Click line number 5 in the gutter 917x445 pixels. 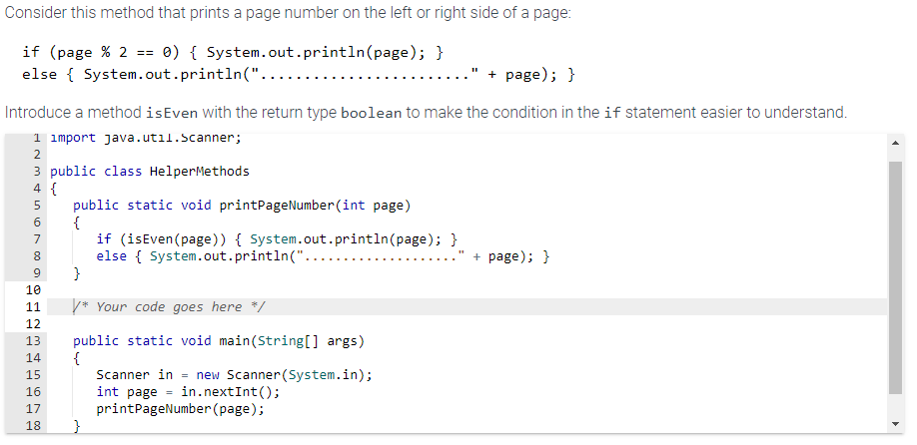[x=37, y=206]
